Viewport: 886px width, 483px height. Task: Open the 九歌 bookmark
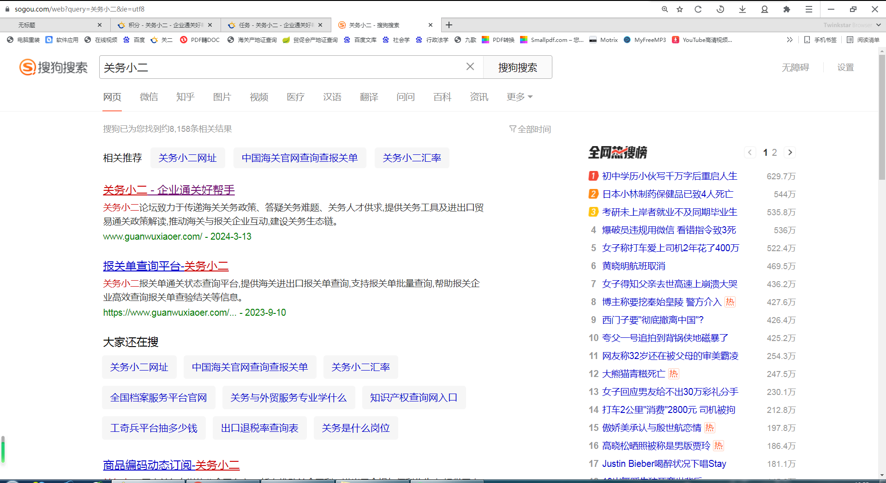[465, 40]
